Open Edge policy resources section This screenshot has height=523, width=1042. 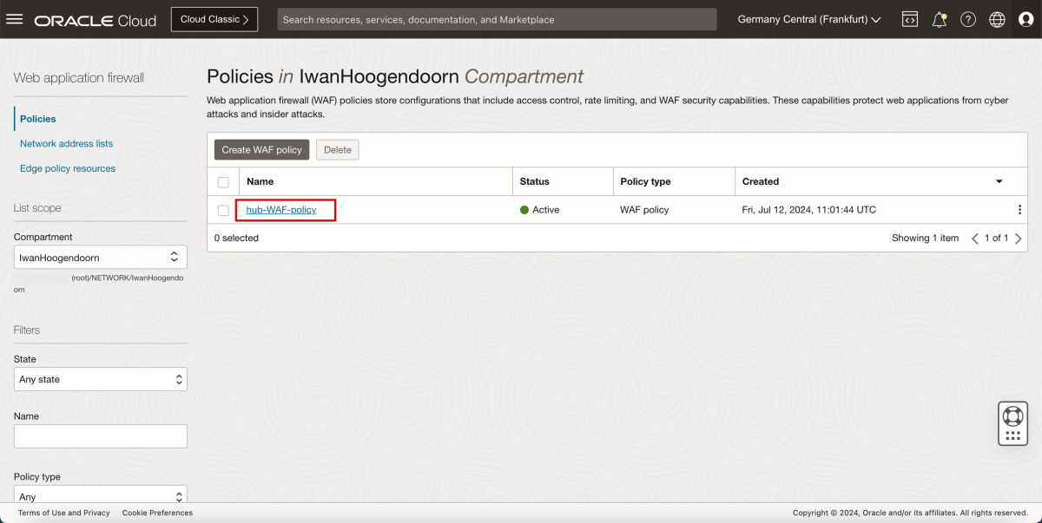[x=67, y=167]
